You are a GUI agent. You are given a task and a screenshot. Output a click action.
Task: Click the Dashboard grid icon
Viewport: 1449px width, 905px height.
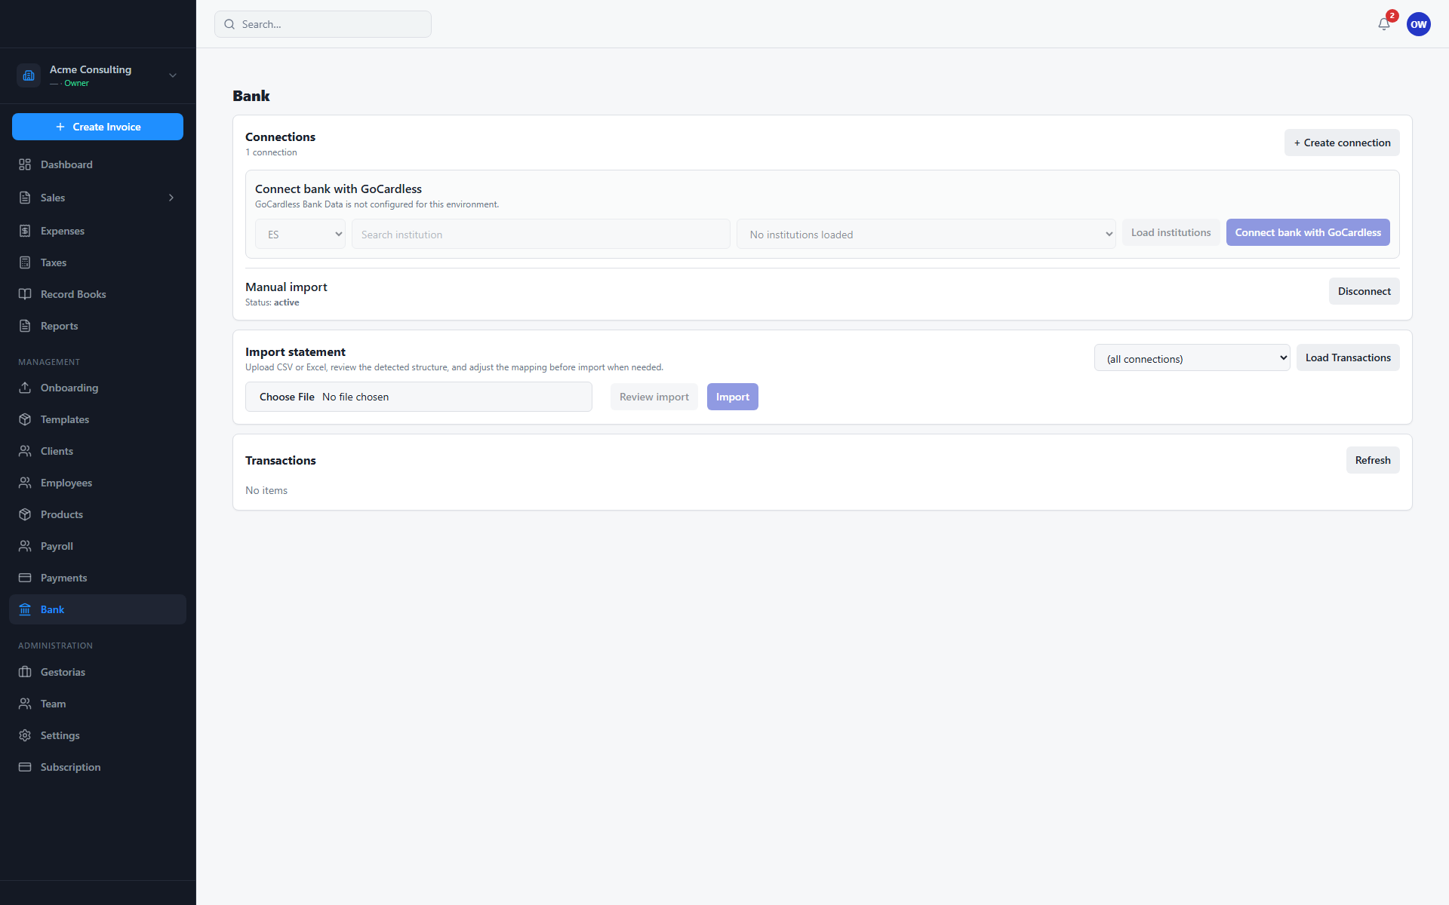[25, 164]
